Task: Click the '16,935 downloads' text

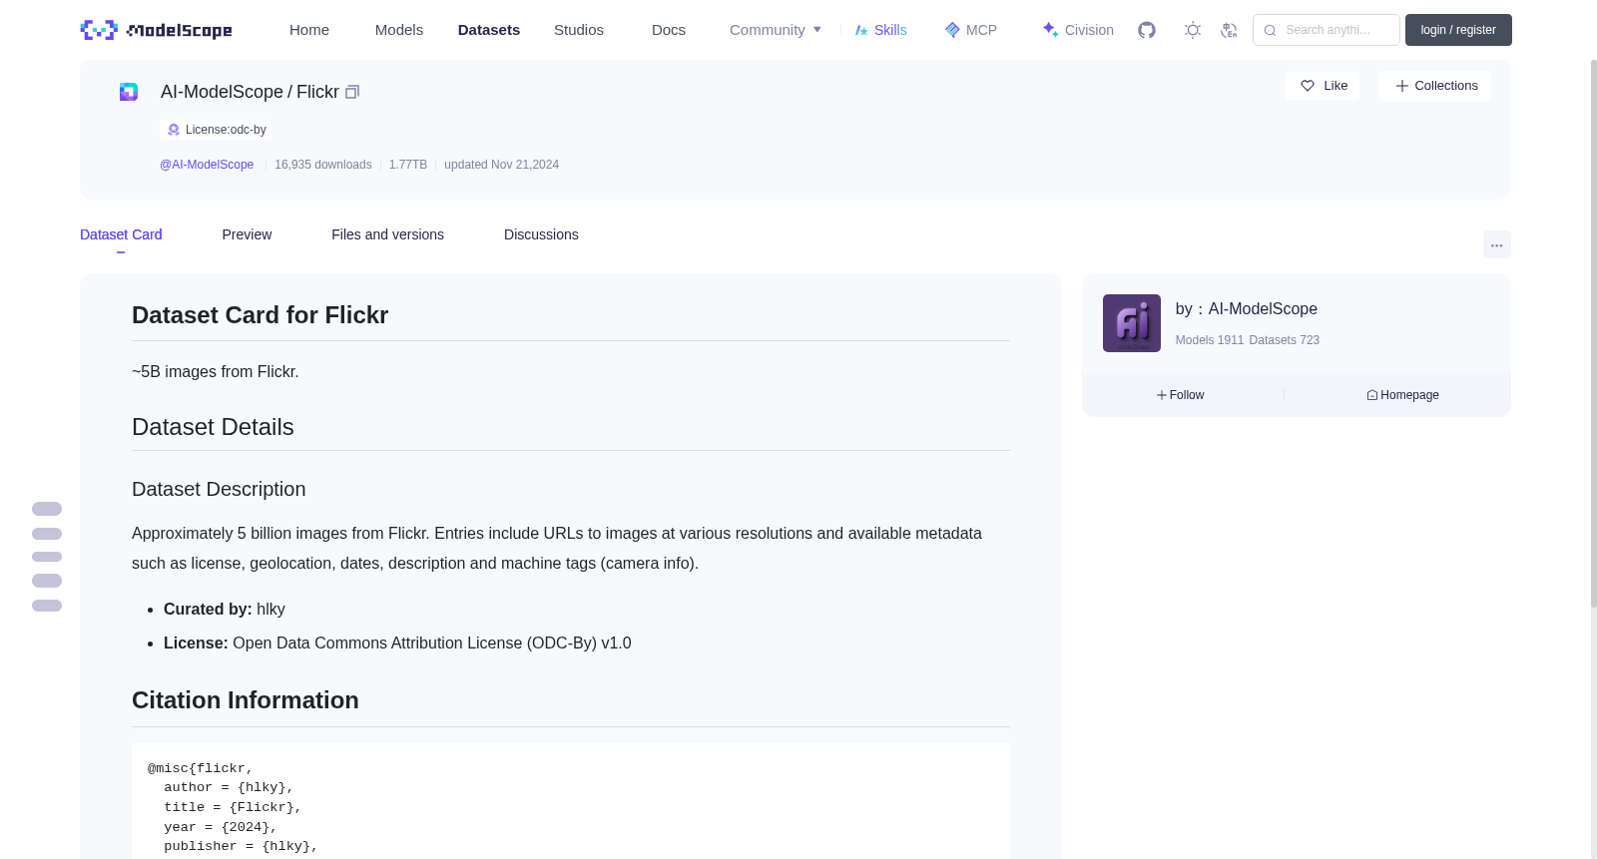Action: (x=323, y=165)
